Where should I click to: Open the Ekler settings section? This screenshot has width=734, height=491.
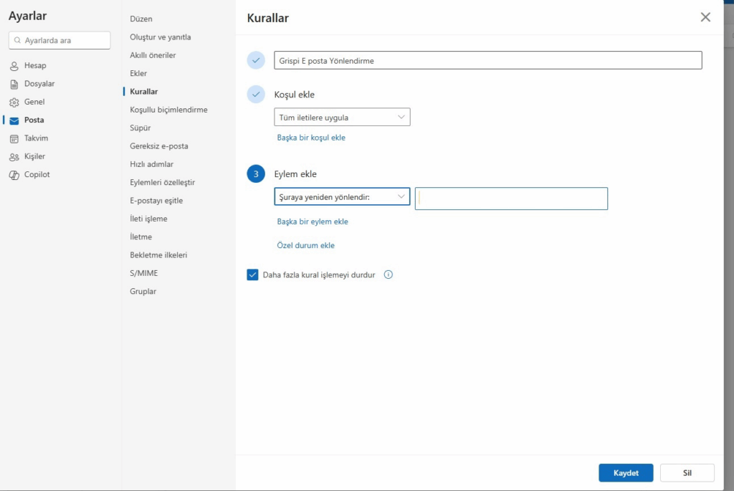click(x=138, y=74)
